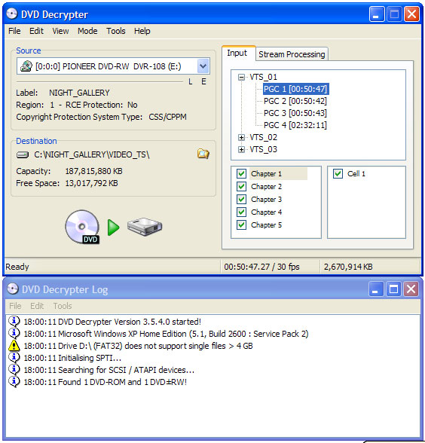The height and width of the screenshot is (443, 425).
Task: Collapse the VTS_01 tree node
Action: tap(241, 77)
